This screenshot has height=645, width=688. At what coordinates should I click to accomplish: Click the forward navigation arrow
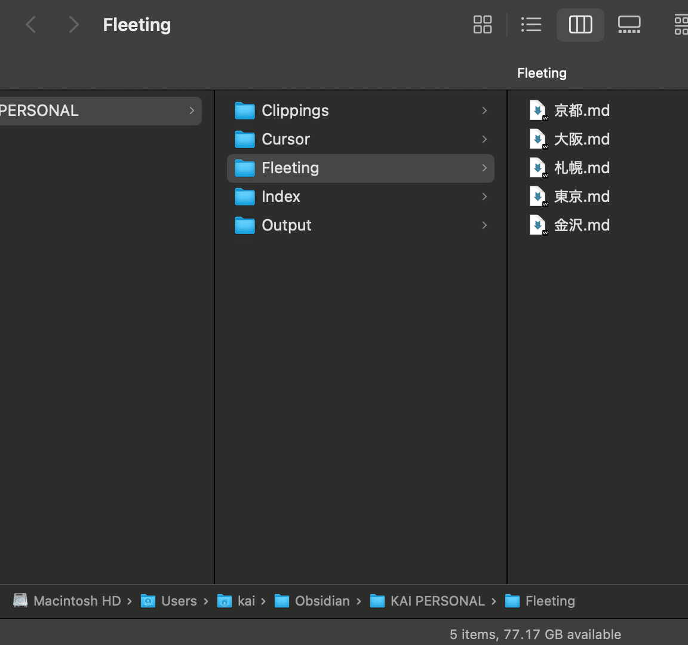tap(73, 24)
